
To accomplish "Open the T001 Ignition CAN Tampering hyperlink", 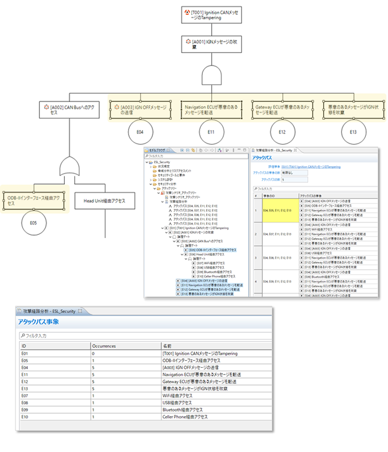I will click(x=310, y=166).
